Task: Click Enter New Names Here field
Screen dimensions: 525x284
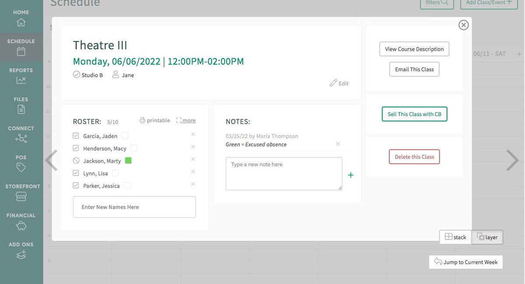Action: click(x=134, y=207)
